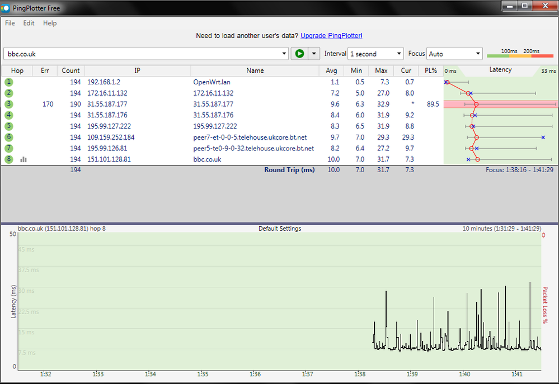Click the PingPlotter app icon in title bar

tap(5, 8)
